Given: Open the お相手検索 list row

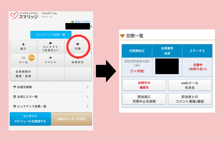Looking at the screenshot, I should pos(51,87).
